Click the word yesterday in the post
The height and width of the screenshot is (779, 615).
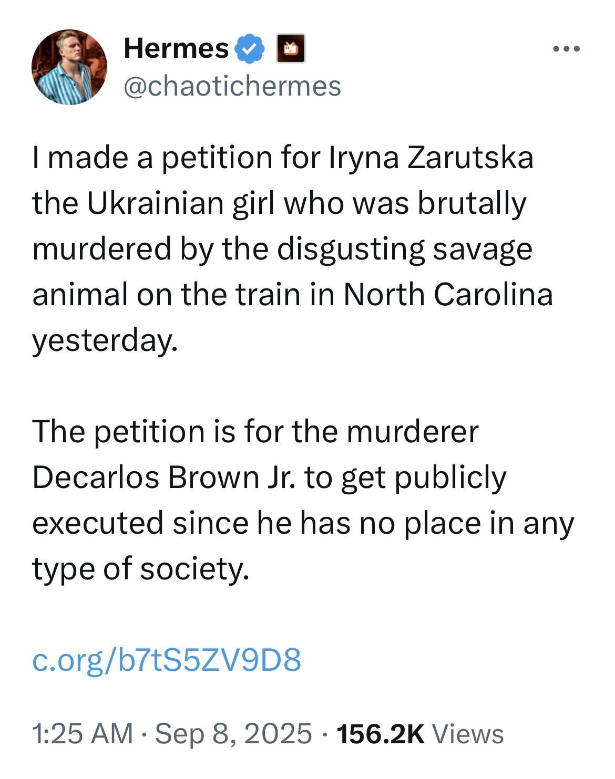(x=102, y=341)
